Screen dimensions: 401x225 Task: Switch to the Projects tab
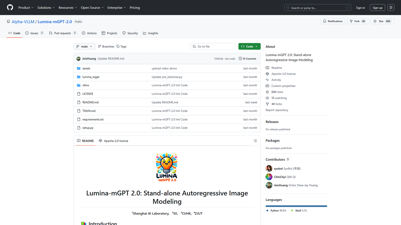(109, 33)
